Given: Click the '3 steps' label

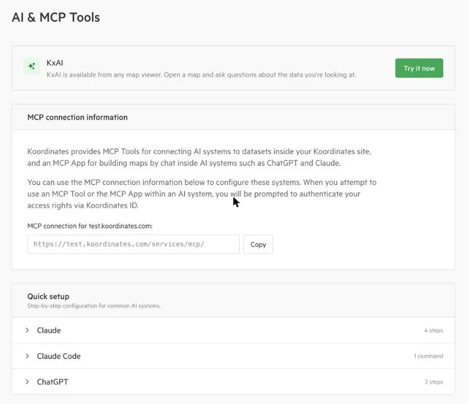Looking at the screenshot, I should pyautogui.click(x=434, y=382).
